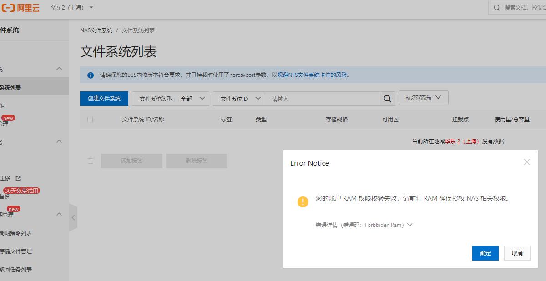Open the 标签筛选 dropdown
Viewport: 546px width, 281px height.
(423, 97)
